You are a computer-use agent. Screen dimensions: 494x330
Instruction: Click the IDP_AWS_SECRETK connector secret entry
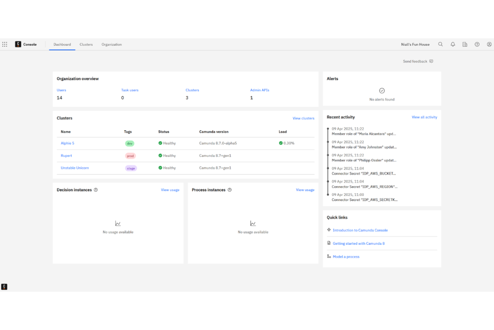pos(364,197)
